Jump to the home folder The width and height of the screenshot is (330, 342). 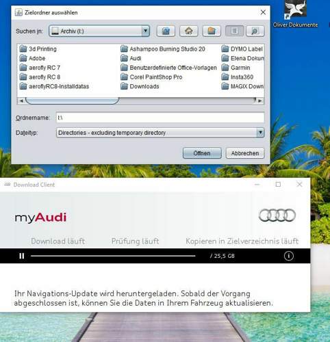[189, 31]
